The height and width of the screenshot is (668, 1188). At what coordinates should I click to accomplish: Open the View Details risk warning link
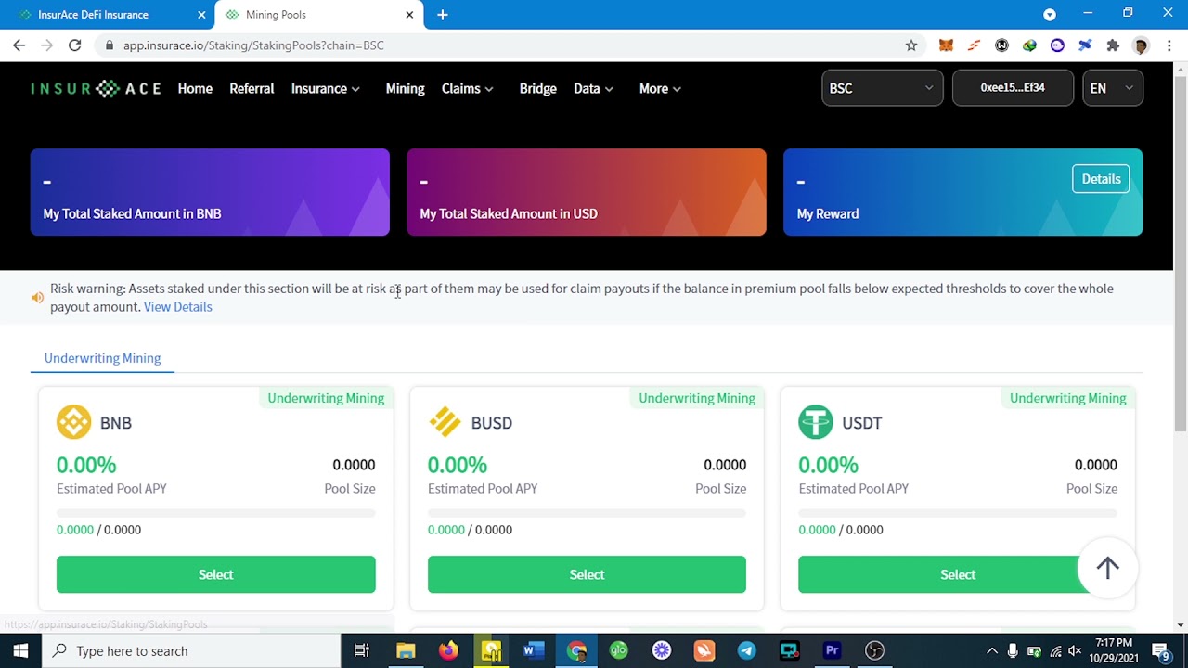177,307
